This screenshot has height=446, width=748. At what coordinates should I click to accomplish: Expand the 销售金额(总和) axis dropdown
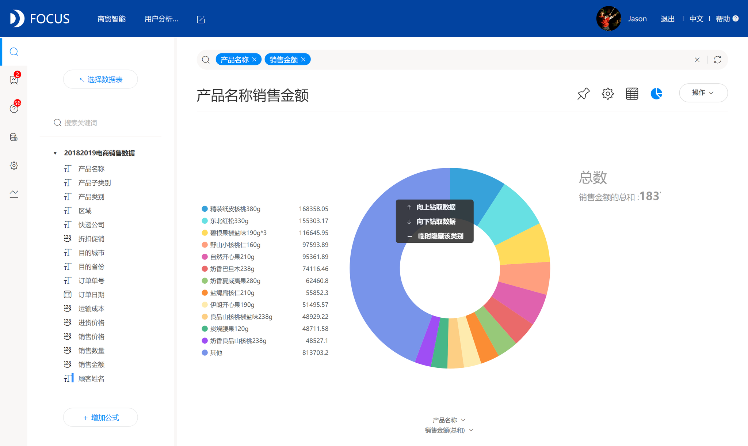coord(471,430)
